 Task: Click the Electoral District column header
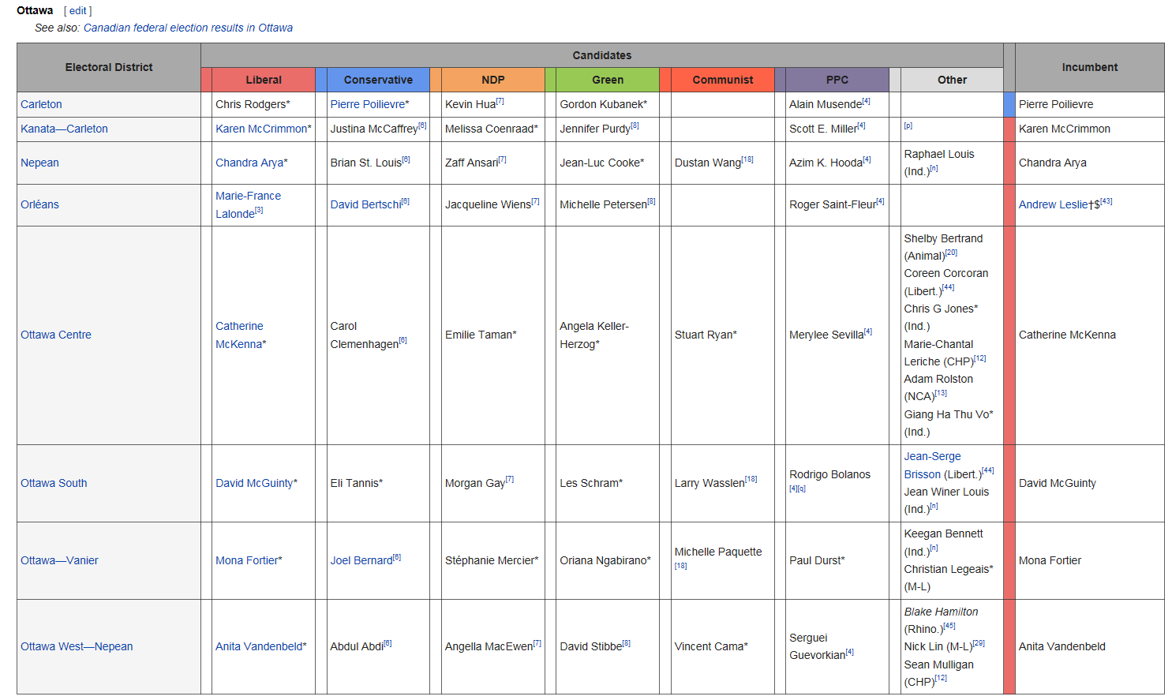click(x=109, y=67)
